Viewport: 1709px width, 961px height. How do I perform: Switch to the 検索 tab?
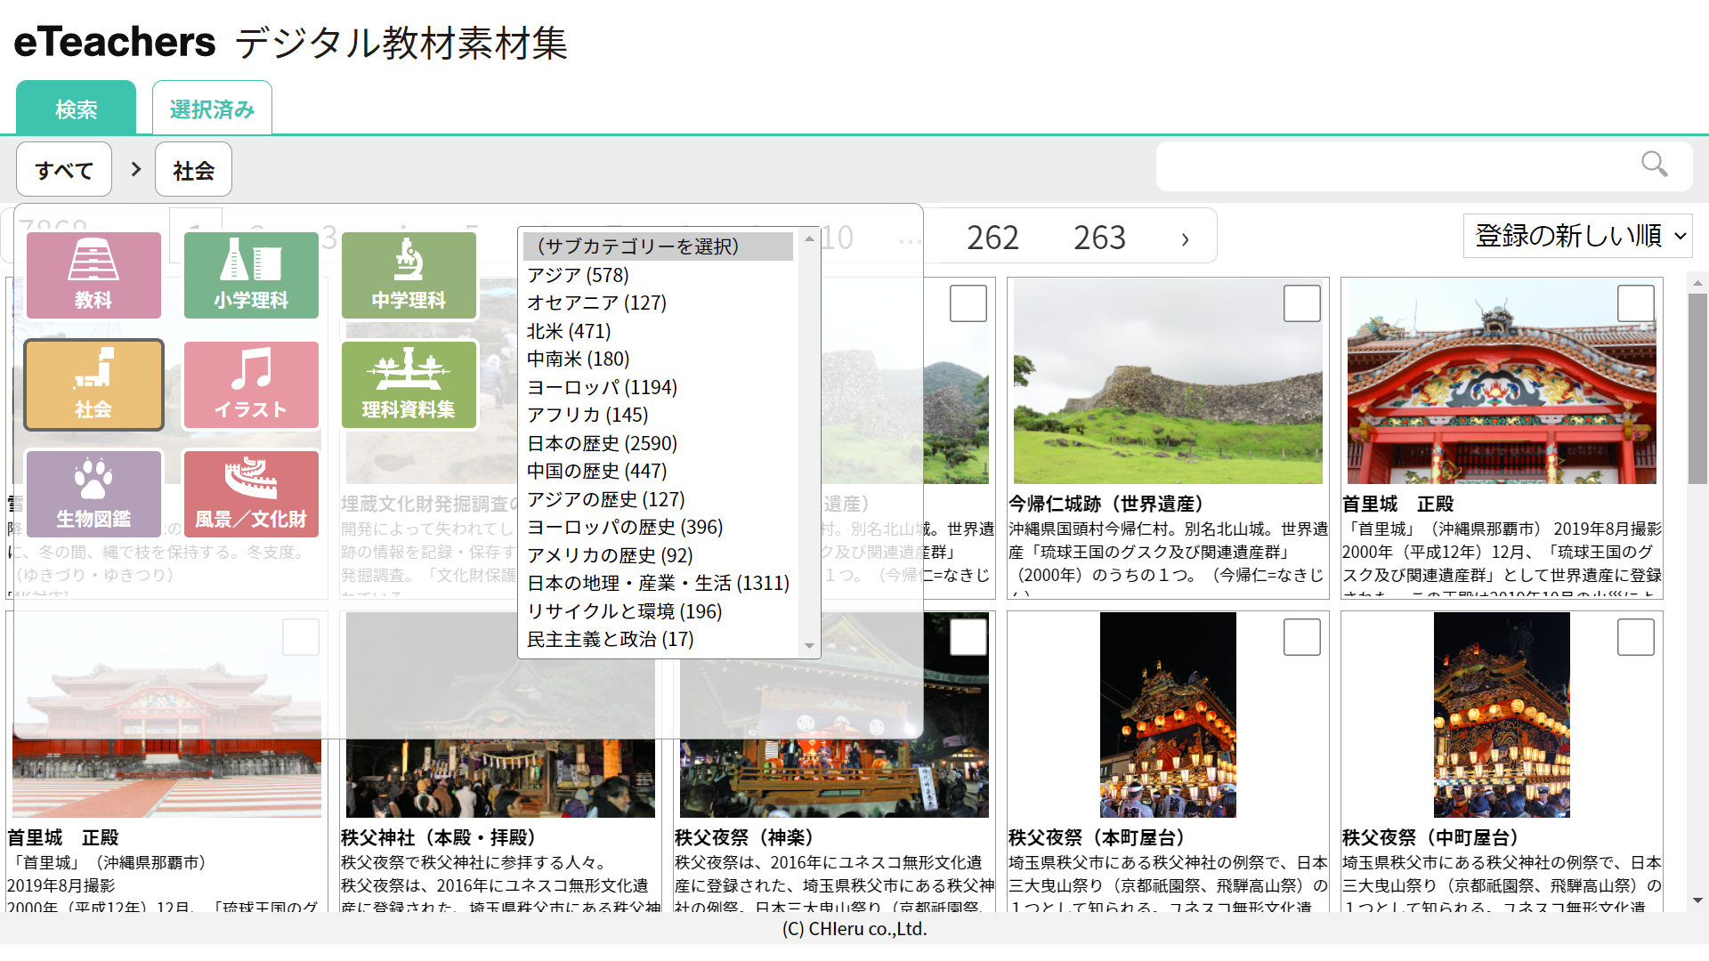pos(76,109)
